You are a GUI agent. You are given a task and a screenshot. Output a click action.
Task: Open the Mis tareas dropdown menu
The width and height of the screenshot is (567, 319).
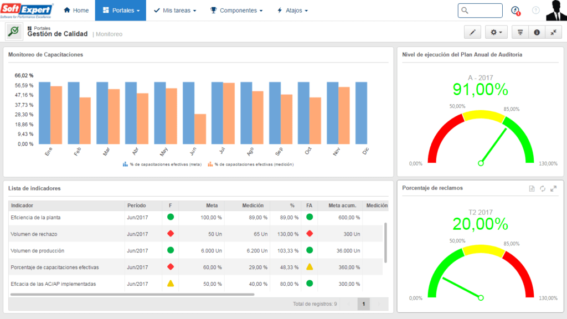tap(175, 11)
